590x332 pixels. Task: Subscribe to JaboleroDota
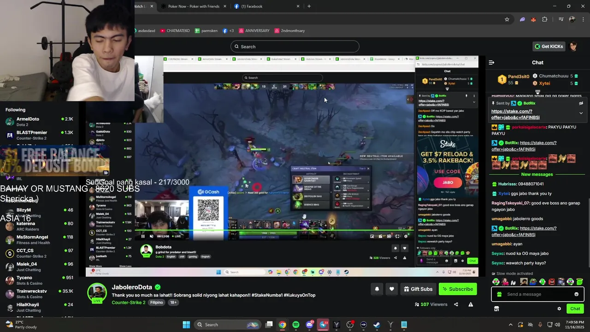click(x=458, y=289)
